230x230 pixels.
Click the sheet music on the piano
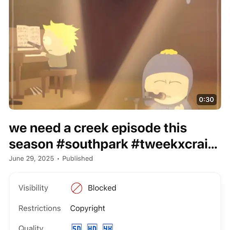(x=28, y=37)
